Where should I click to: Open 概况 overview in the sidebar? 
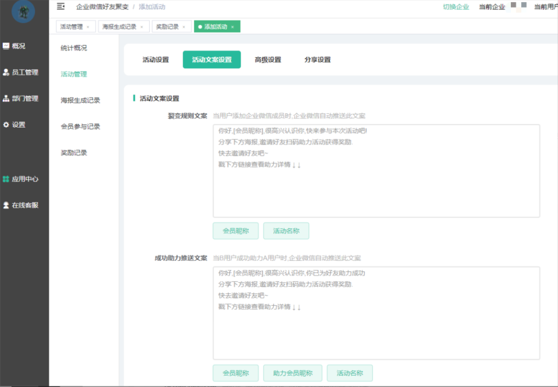point(18,46)
